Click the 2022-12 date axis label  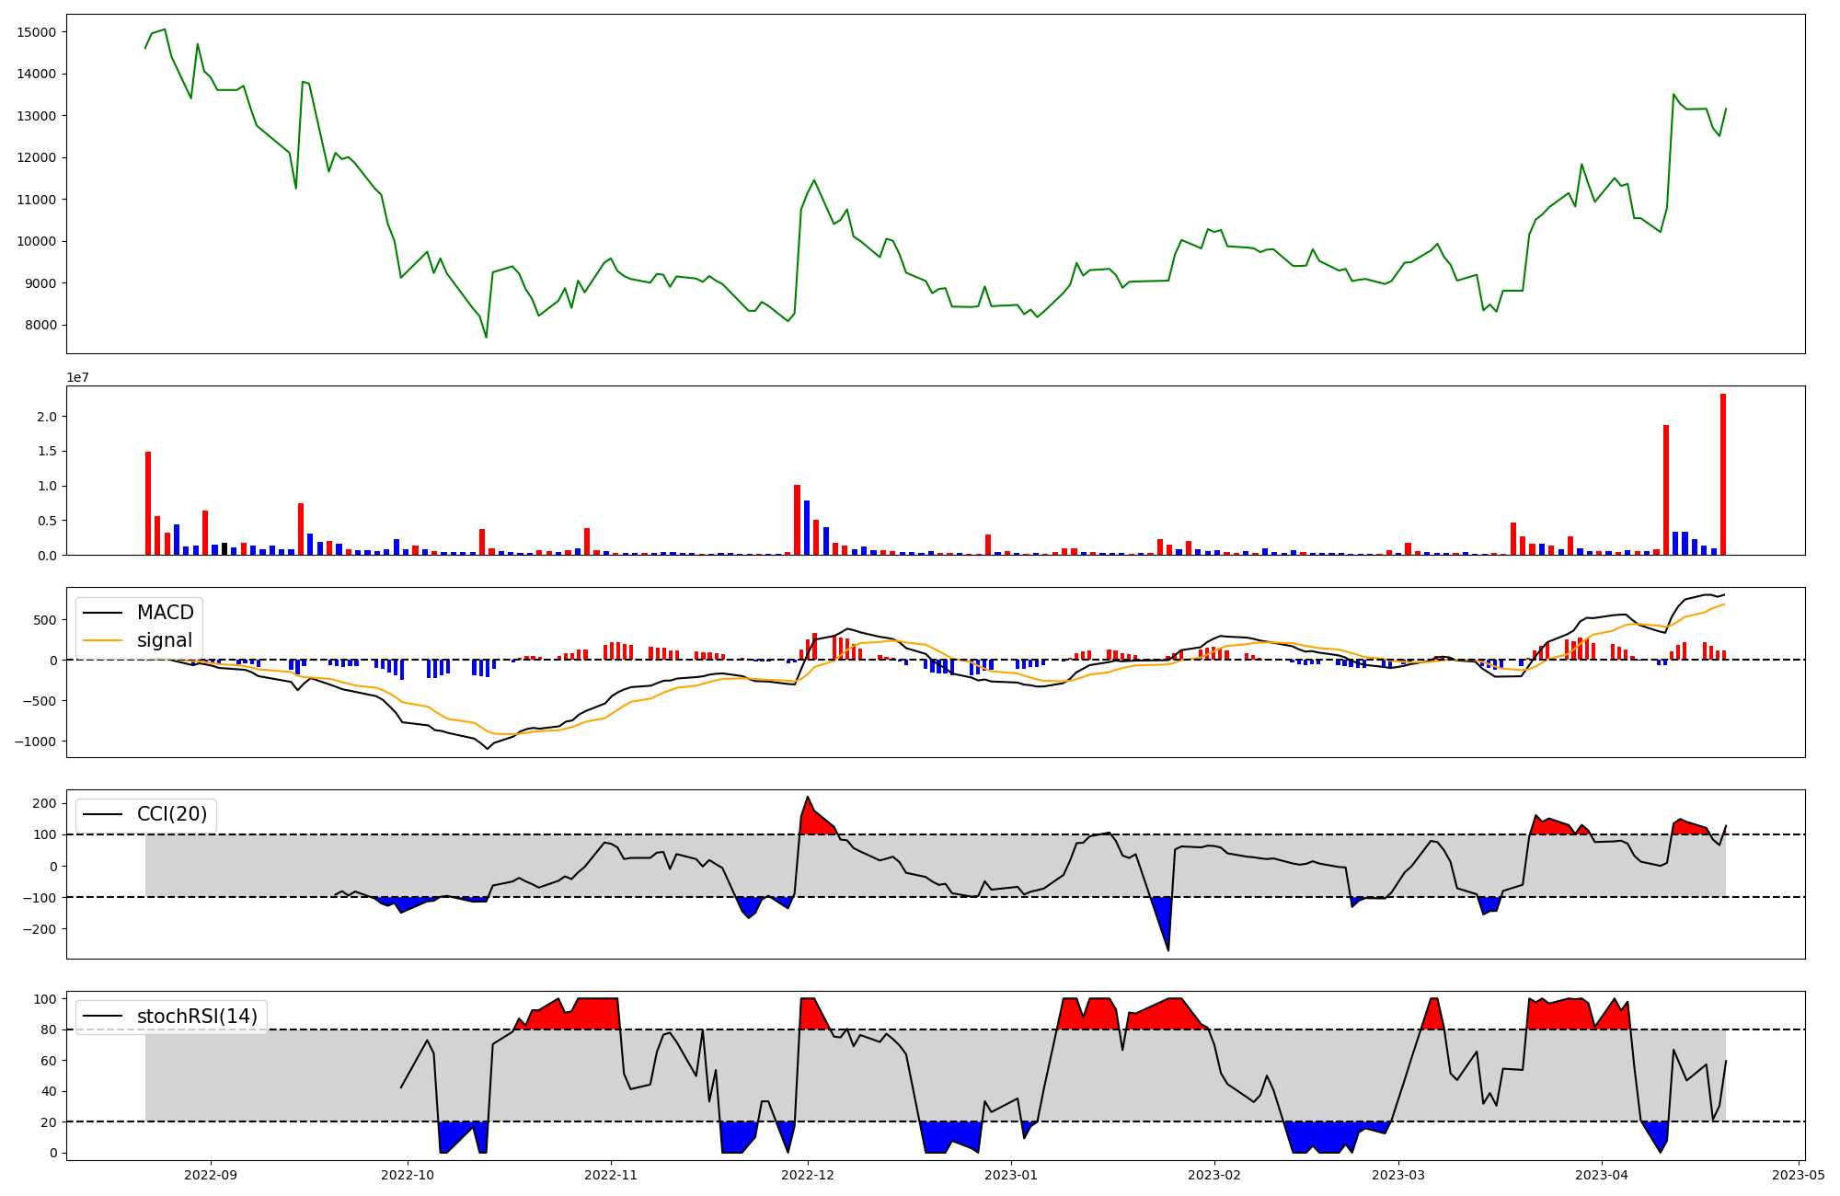pyautogui.click(x=808, y=1175)
